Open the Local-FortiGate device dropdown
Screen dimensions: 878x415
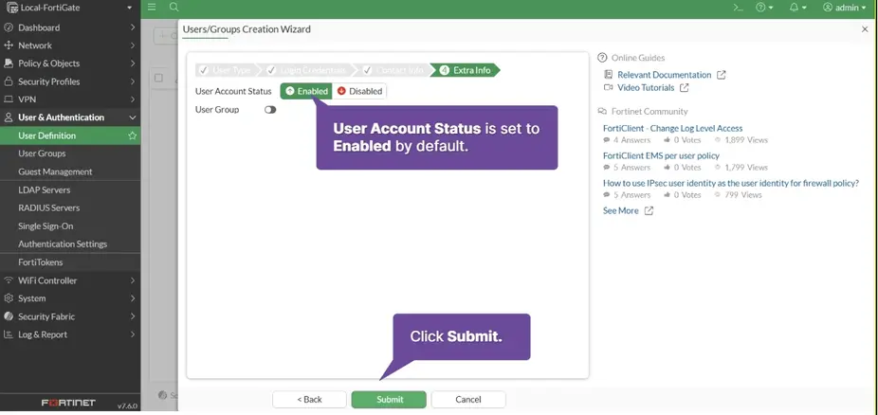tap(70, 8)
